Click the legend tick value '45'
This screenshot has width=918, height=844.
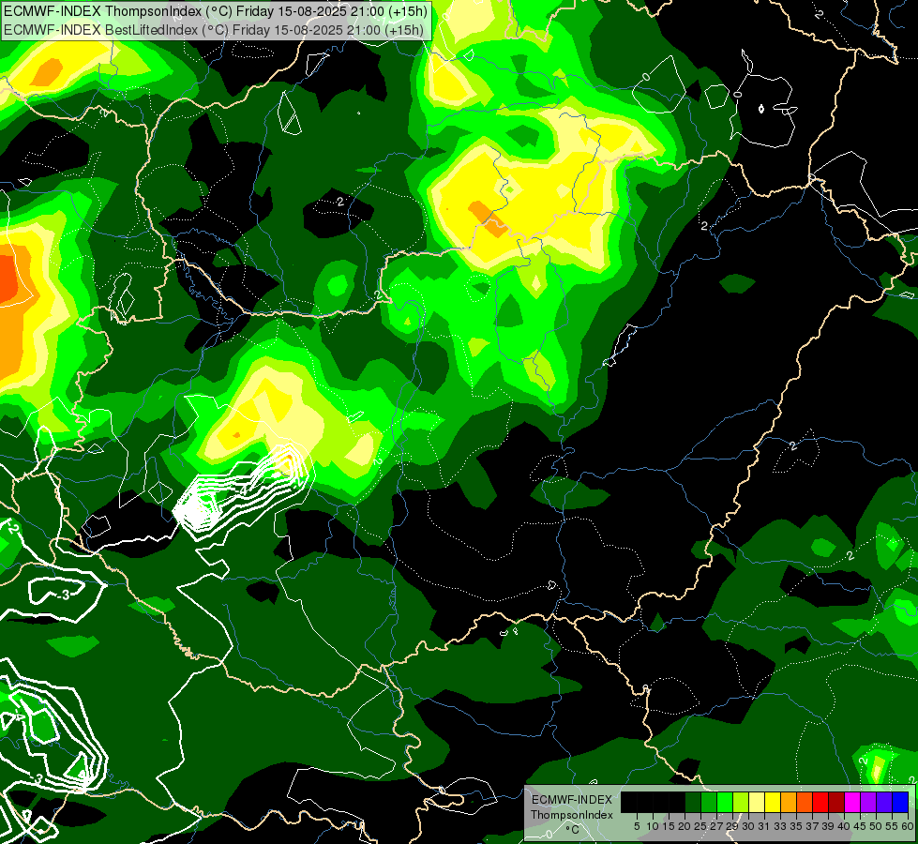(861, 826)
